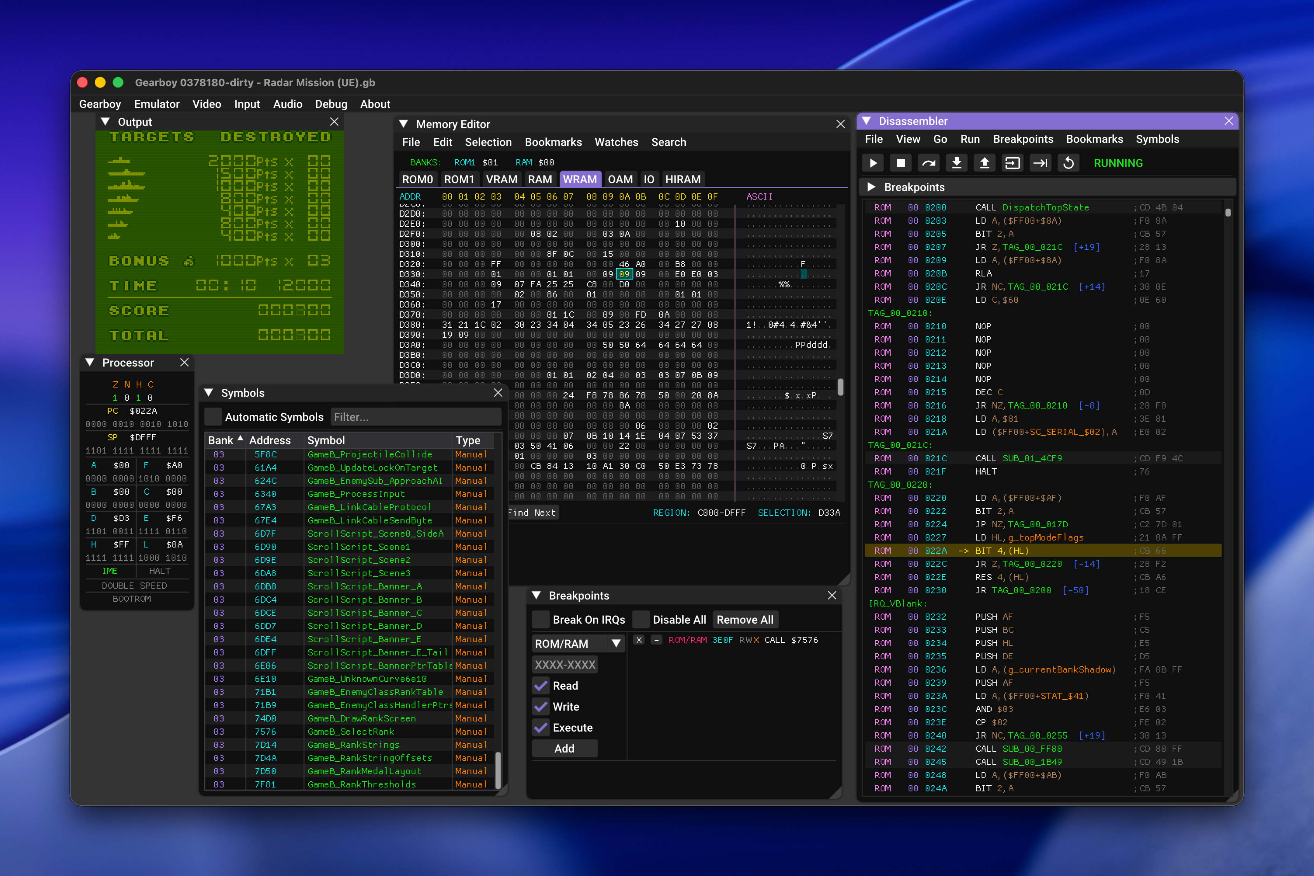Switch to the HIRAM memory tab
The image size is (1314, 876).
click(683, 179)
